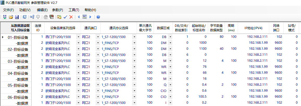
Task: Click the refresh icon in toolbar
Action: point(24,17)
